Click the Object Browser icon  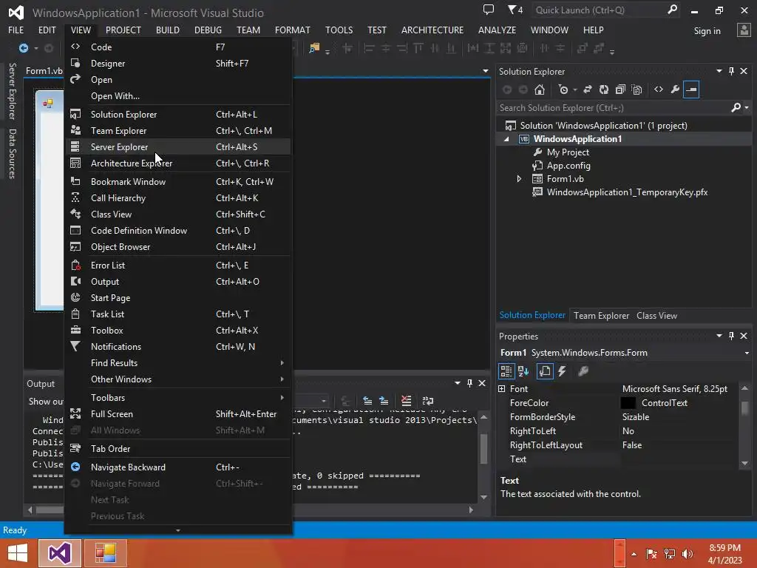coord(75,246)
